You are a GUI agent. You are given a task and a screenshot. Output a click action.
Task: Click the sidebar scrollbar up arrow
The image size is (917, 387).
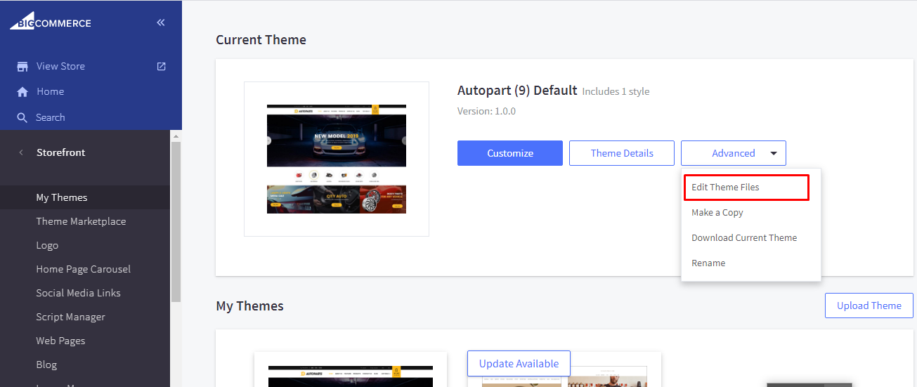176,136
